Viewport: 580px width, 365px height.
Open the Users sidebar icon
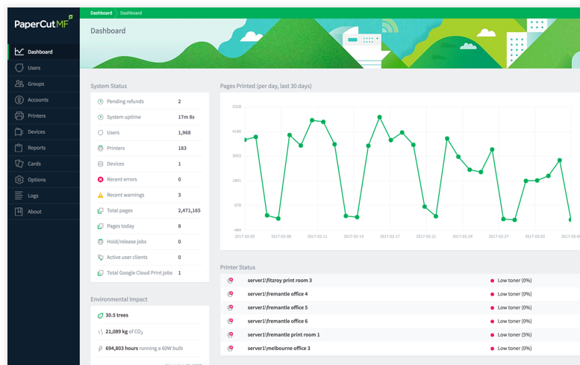[19, 68]
